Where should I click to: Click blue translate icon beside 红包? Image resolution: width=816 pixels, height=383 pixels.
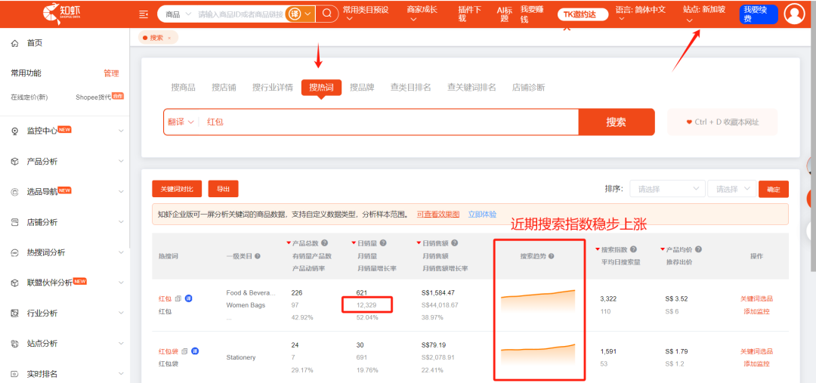click(189, 298)
